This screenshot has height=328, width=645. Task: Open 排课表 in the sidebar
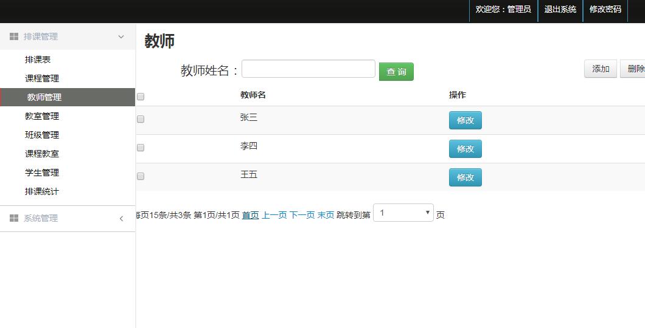[38, 60]
